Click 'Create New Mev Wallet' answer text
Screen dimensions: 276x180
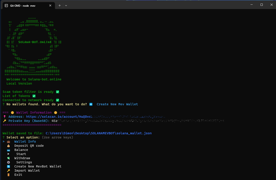[x=117, y=104]
